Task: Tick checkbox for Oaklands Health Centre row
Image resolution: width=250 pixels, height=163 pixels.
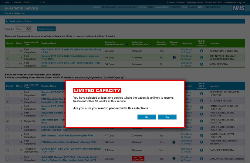Action: pos(8,159)
